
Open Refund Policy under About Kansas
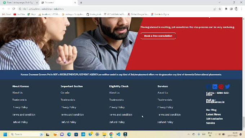[20, 122]
